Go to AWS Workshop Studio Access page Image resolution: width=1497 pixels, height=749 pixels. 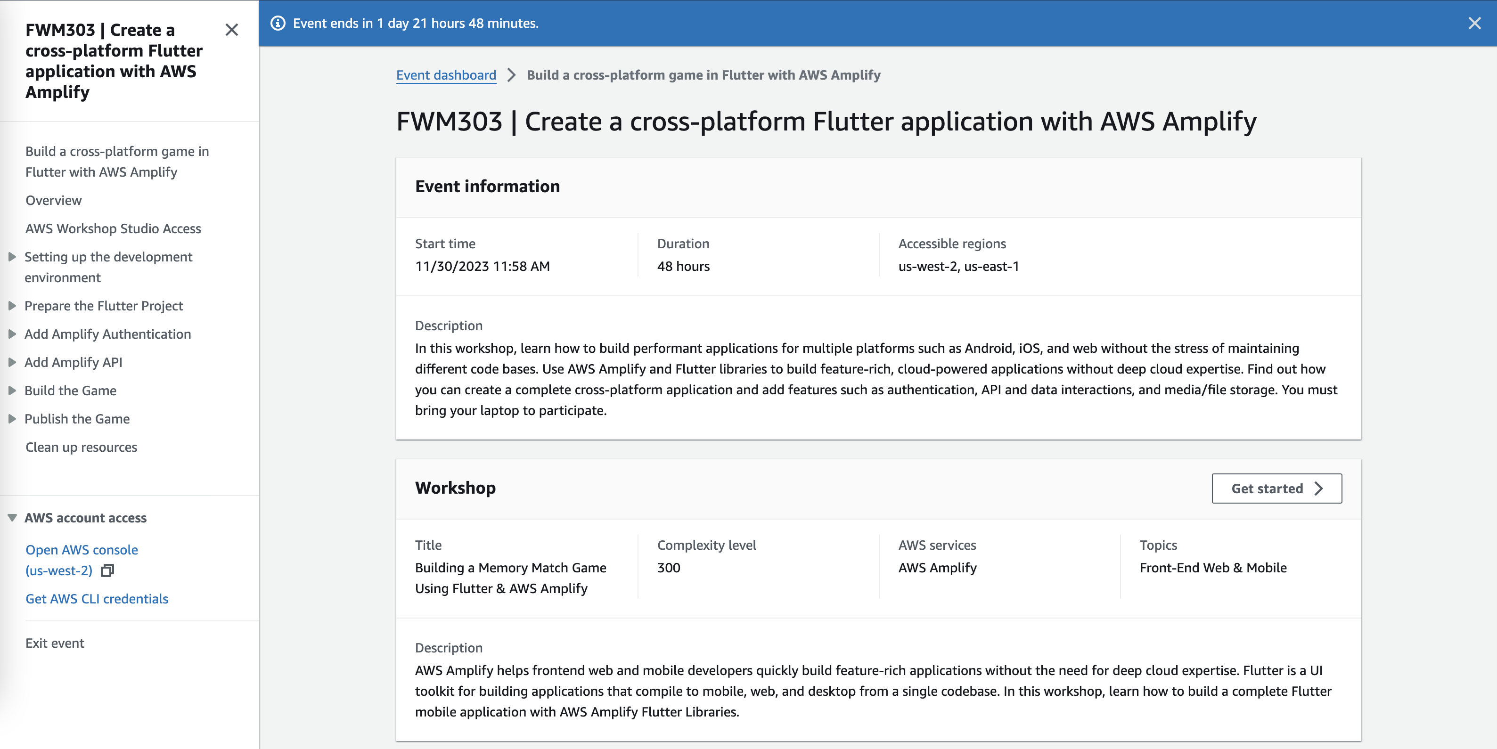(x=113, y=228)
